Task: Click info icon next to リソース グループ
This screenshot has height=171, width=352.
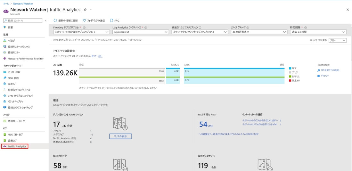Action: [248, 28]
